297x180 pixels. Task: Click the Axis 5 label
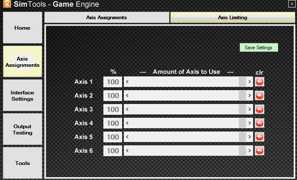point(84,137)
